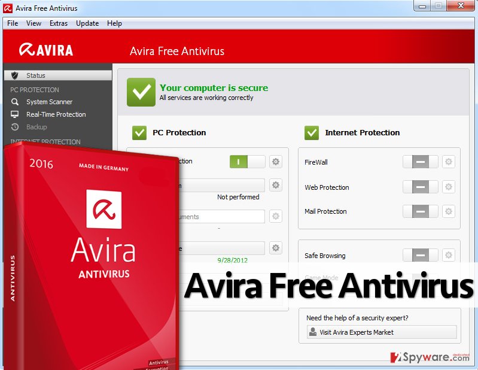
Task: Click Visit Avira Experts Market button
Action: click(382, 332)
